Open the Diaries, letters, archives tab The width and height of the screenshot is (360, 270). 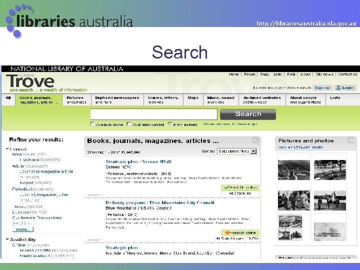coord(163,100)
